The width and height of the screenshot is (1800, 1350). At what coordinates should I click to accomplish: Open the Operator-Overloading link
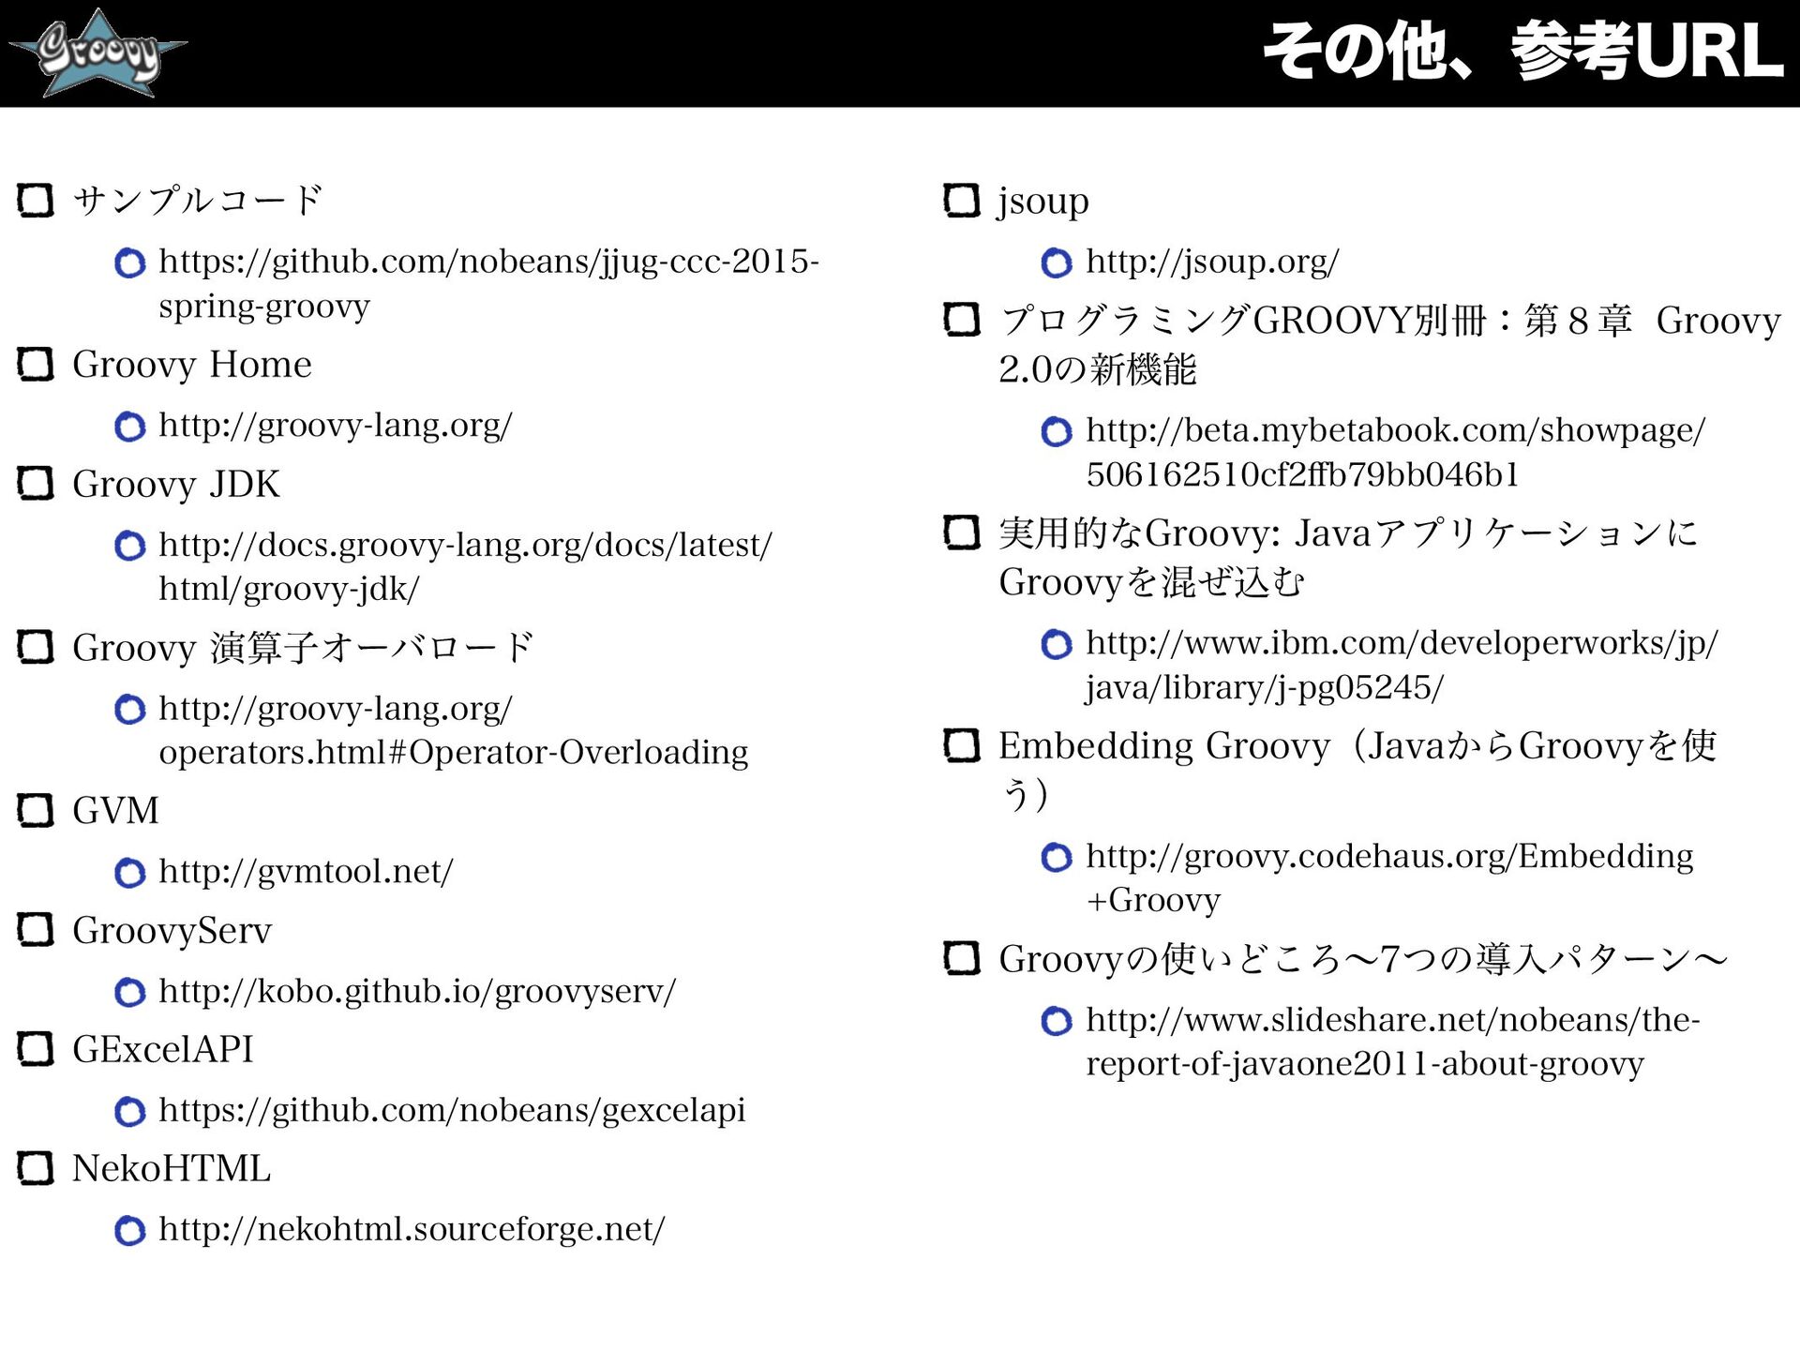(x=454, y=730)
